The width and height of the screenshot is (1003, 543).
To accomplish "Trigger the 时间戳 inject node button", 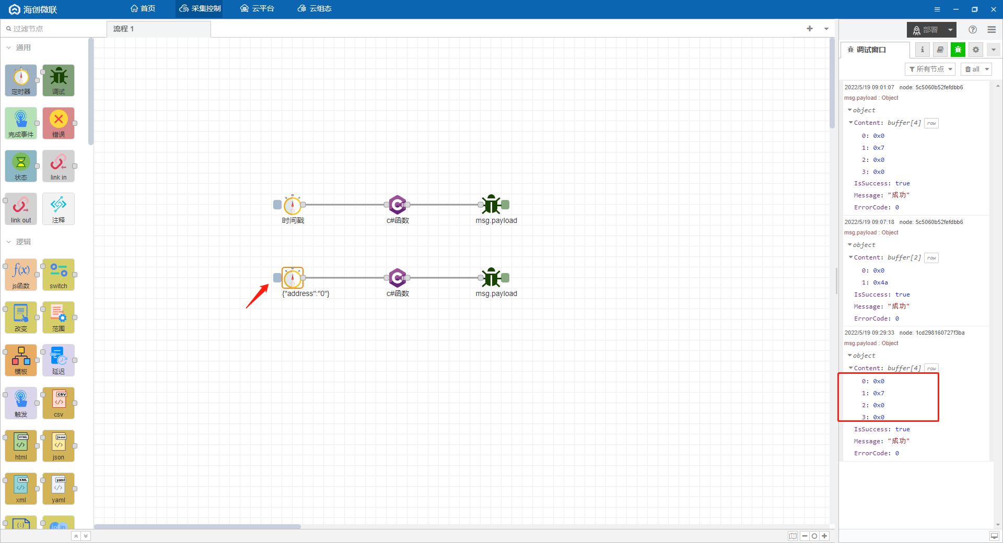I will click(277, 205).
